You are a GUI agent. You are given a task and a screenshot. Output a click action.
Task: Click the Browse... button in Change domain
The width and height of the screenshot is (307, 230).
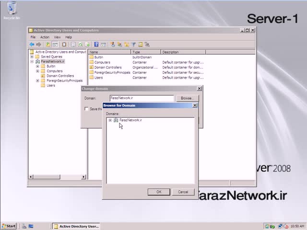(x=188, y=98)
